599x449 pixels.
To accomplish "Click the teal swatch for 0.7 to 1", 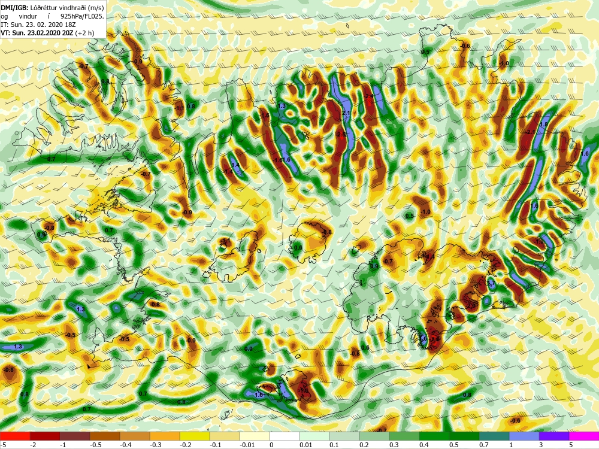I will click(494, 436).
